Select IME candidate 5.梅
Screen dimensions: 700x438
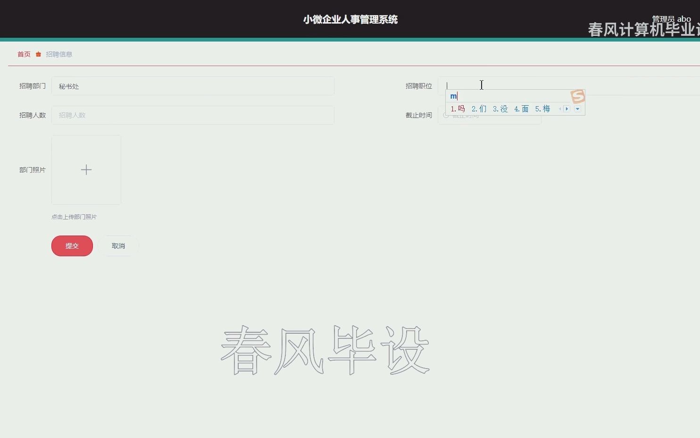[x=542, y=109]
